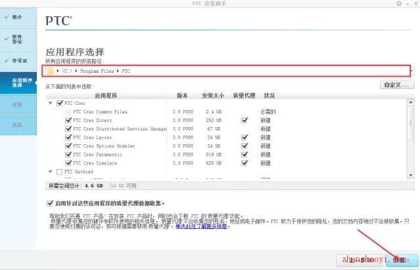Click the 2.4 GB install size value
Screen dimensions: 420x270
[x=213, y=111]
